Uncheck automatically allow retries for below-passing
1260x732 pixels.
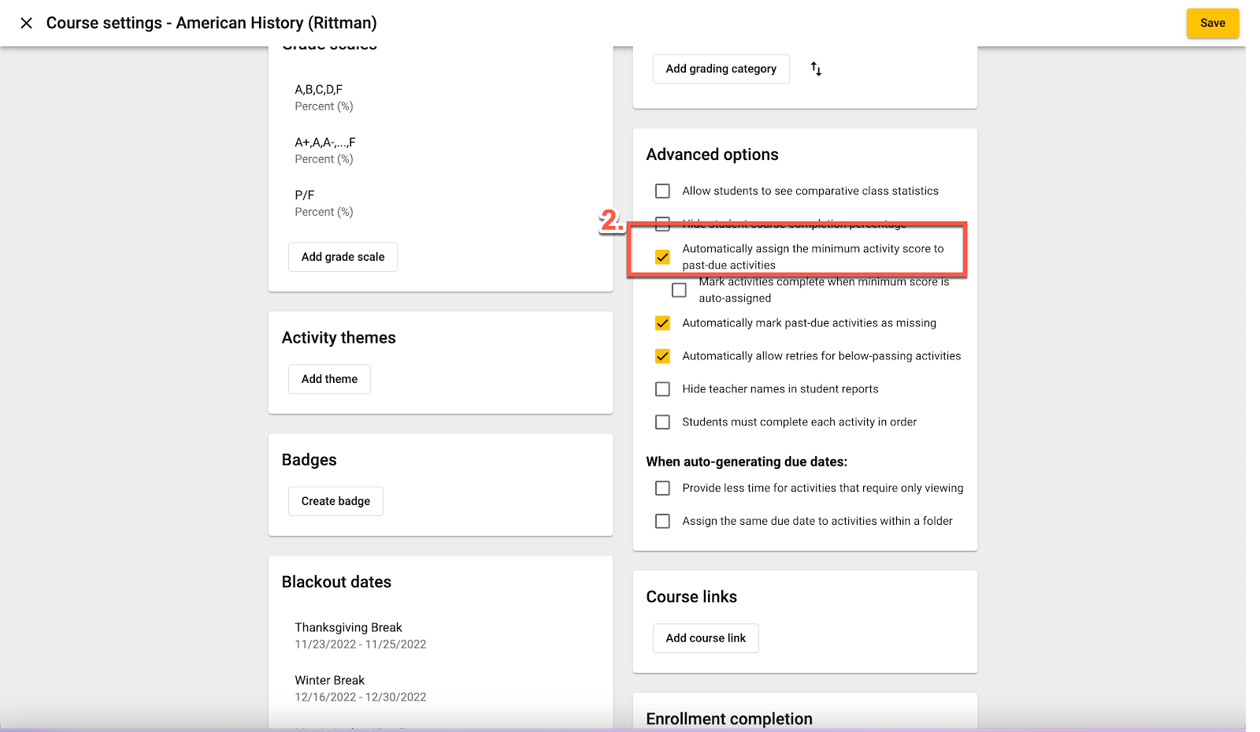coord(663,356)
